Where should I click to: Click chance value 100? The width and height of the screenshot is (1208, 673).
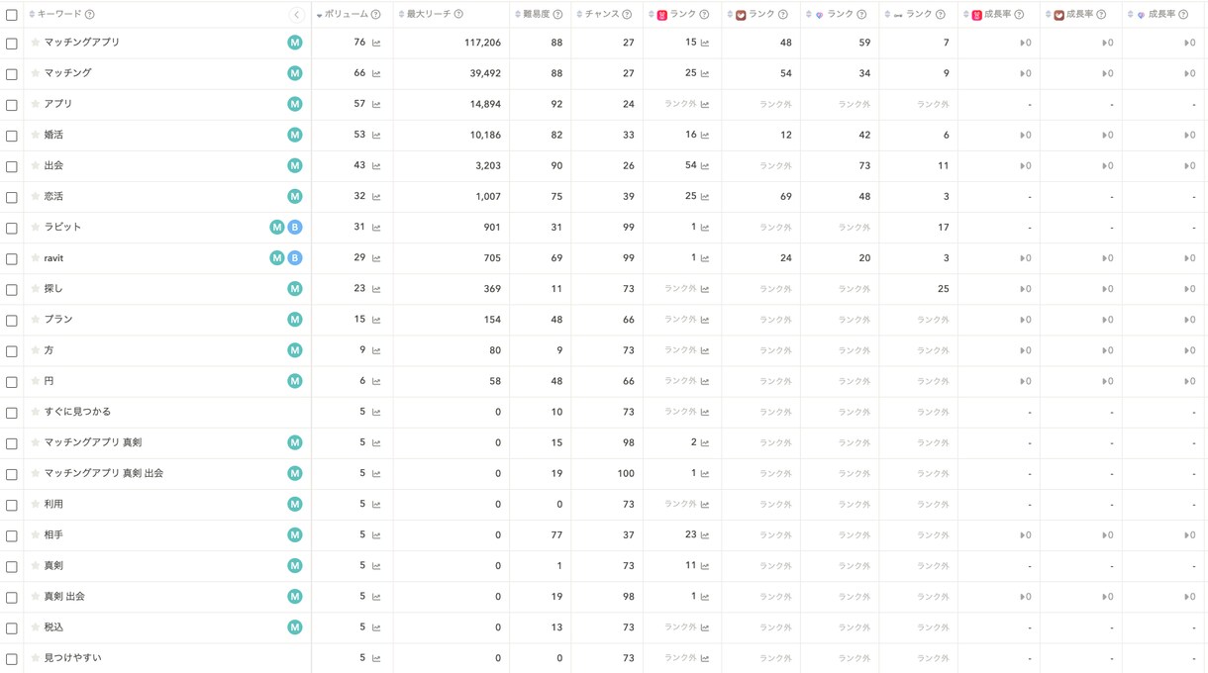tap(625, 474)
